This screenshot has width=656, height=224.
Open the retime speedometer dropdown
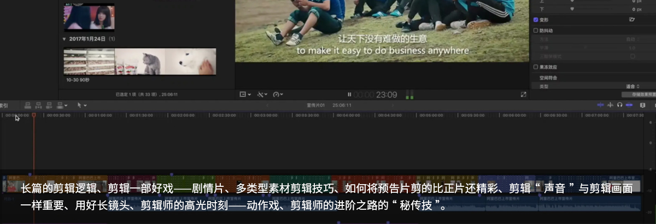click(x=279, y=95)
